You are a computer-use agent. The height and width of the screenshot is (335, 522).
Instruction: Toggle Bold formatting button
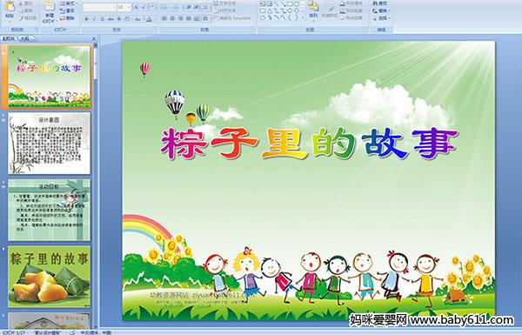pos(86,19)
